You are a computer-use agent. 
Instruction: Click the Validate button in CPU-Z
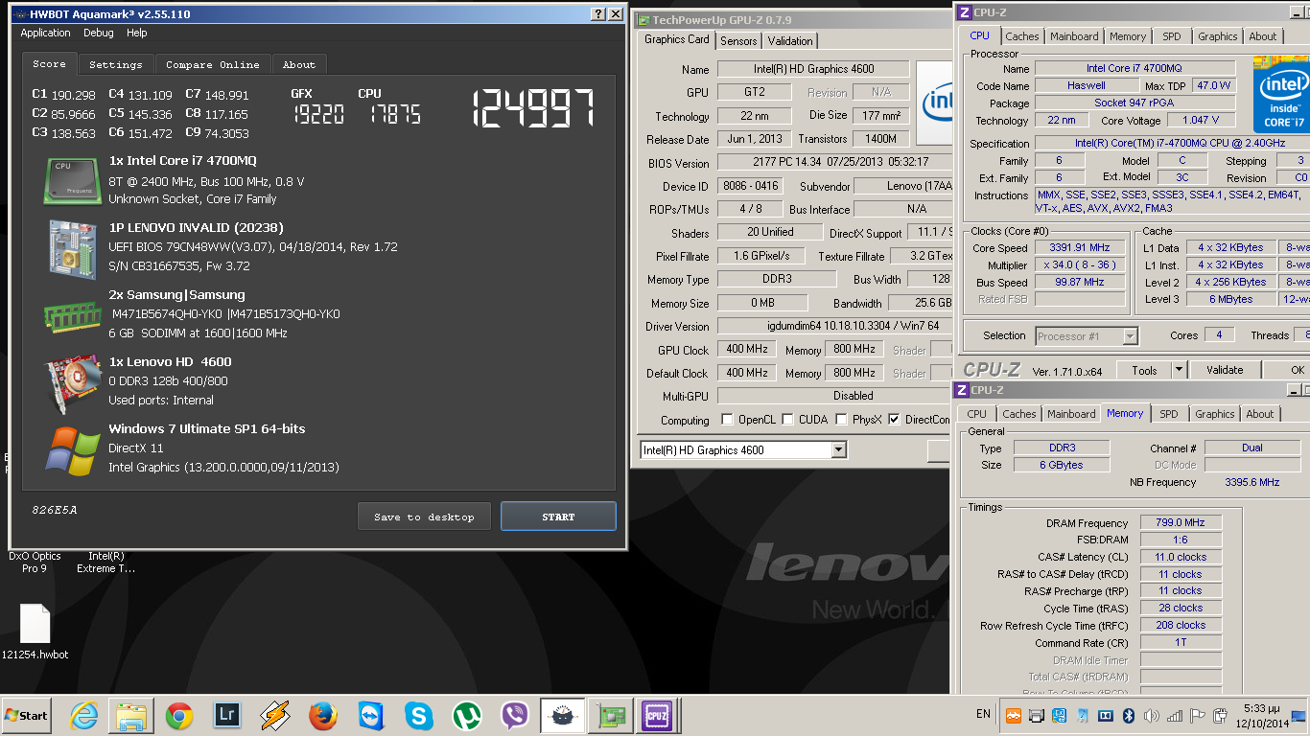pos(1225,370)
